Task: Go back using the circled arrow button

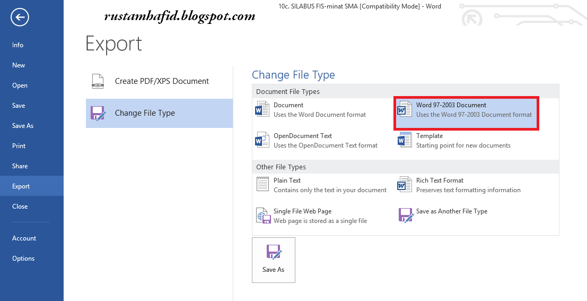Action: 20,17
